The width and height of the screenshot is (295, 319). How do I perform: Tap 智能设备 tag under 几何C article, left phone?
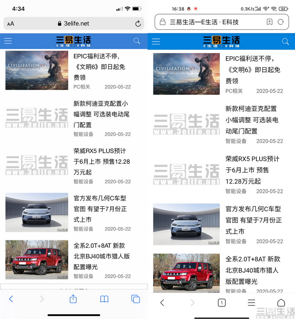point(83,229)
